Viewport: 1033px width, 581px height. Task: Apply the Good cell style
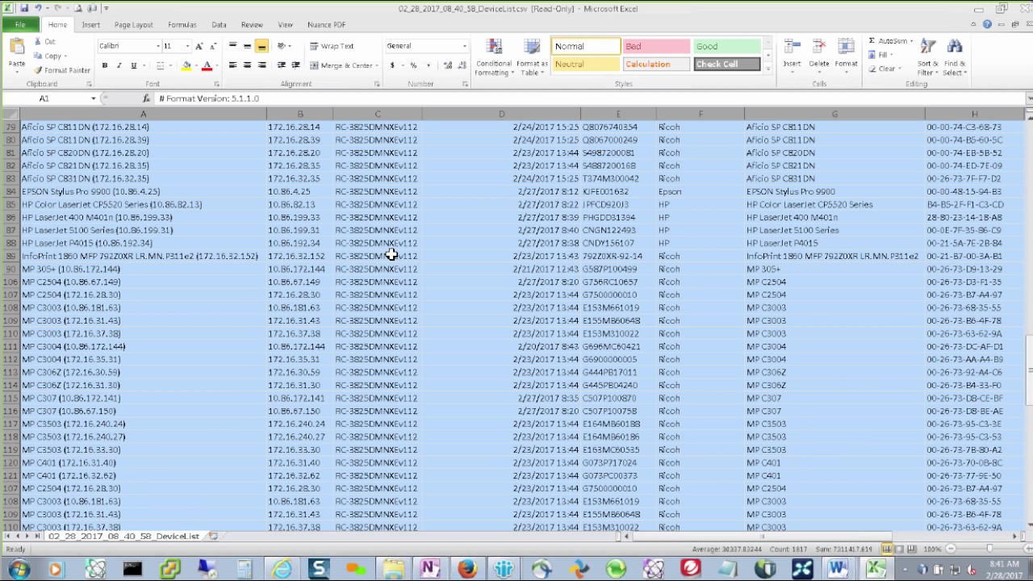click(726, 46)
